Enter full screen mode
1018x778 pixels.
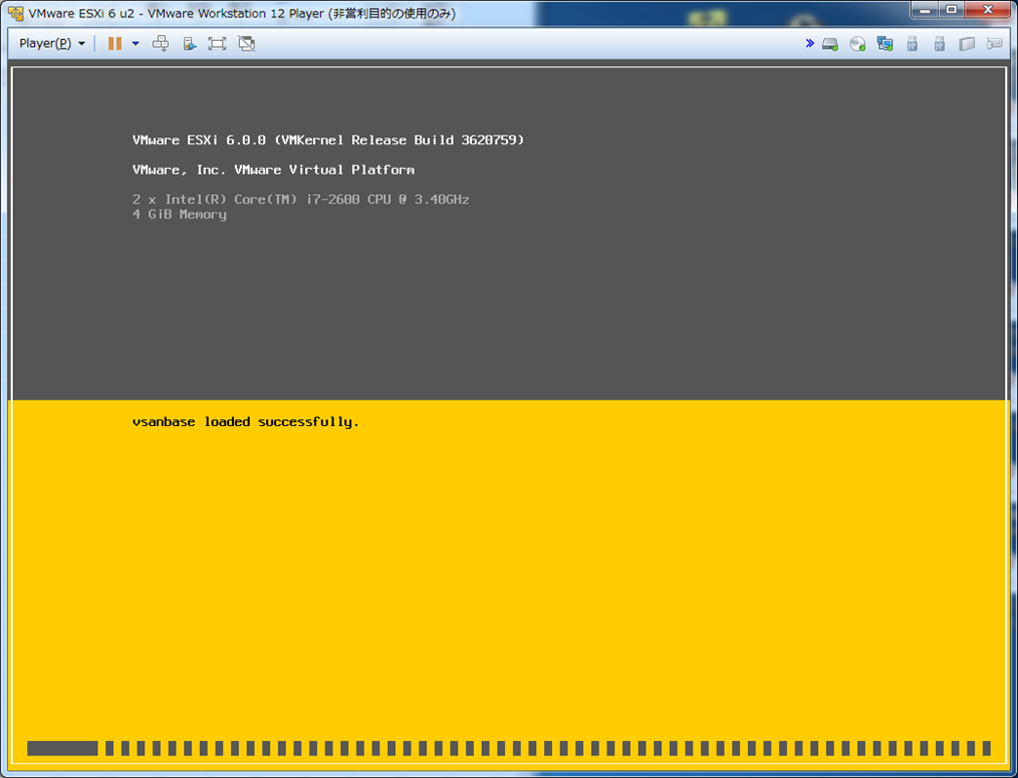click(216, 44)
